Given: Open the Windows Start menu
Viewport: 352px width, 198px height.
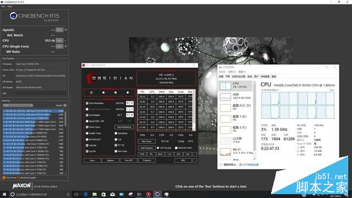Looking at the screenshot, I should [x=4, y=194].
